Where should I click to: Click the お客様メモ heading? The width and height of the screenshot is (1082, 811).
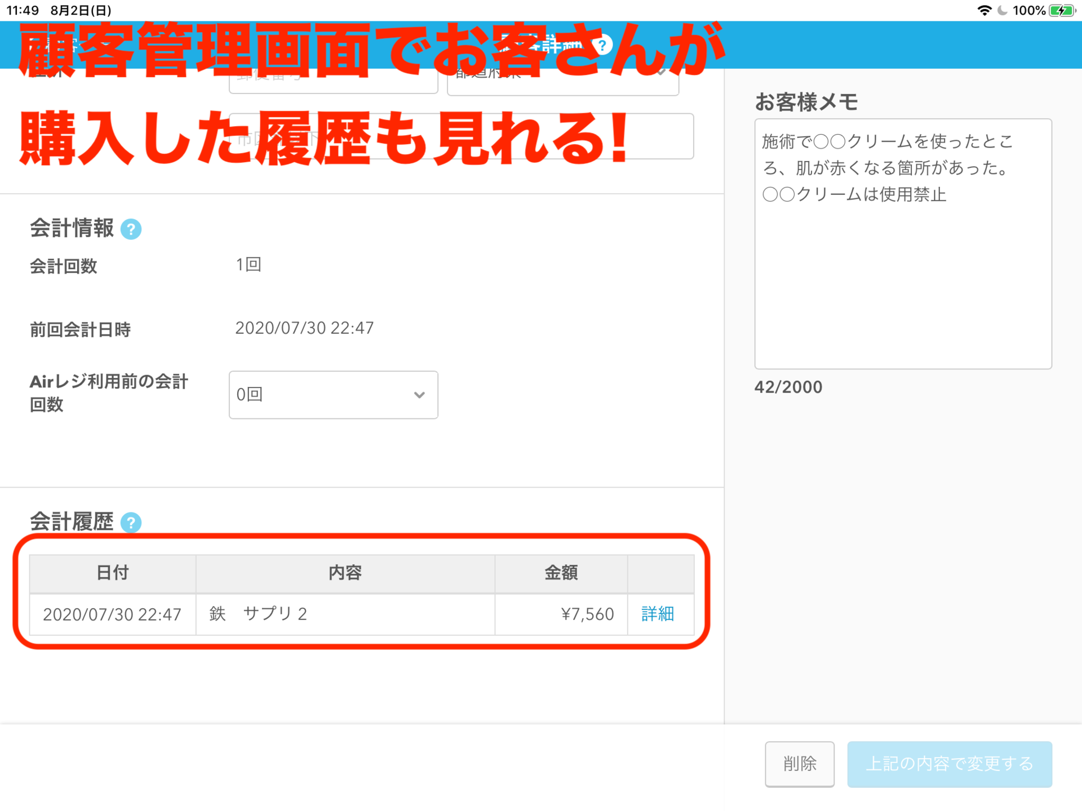[806, 102]
